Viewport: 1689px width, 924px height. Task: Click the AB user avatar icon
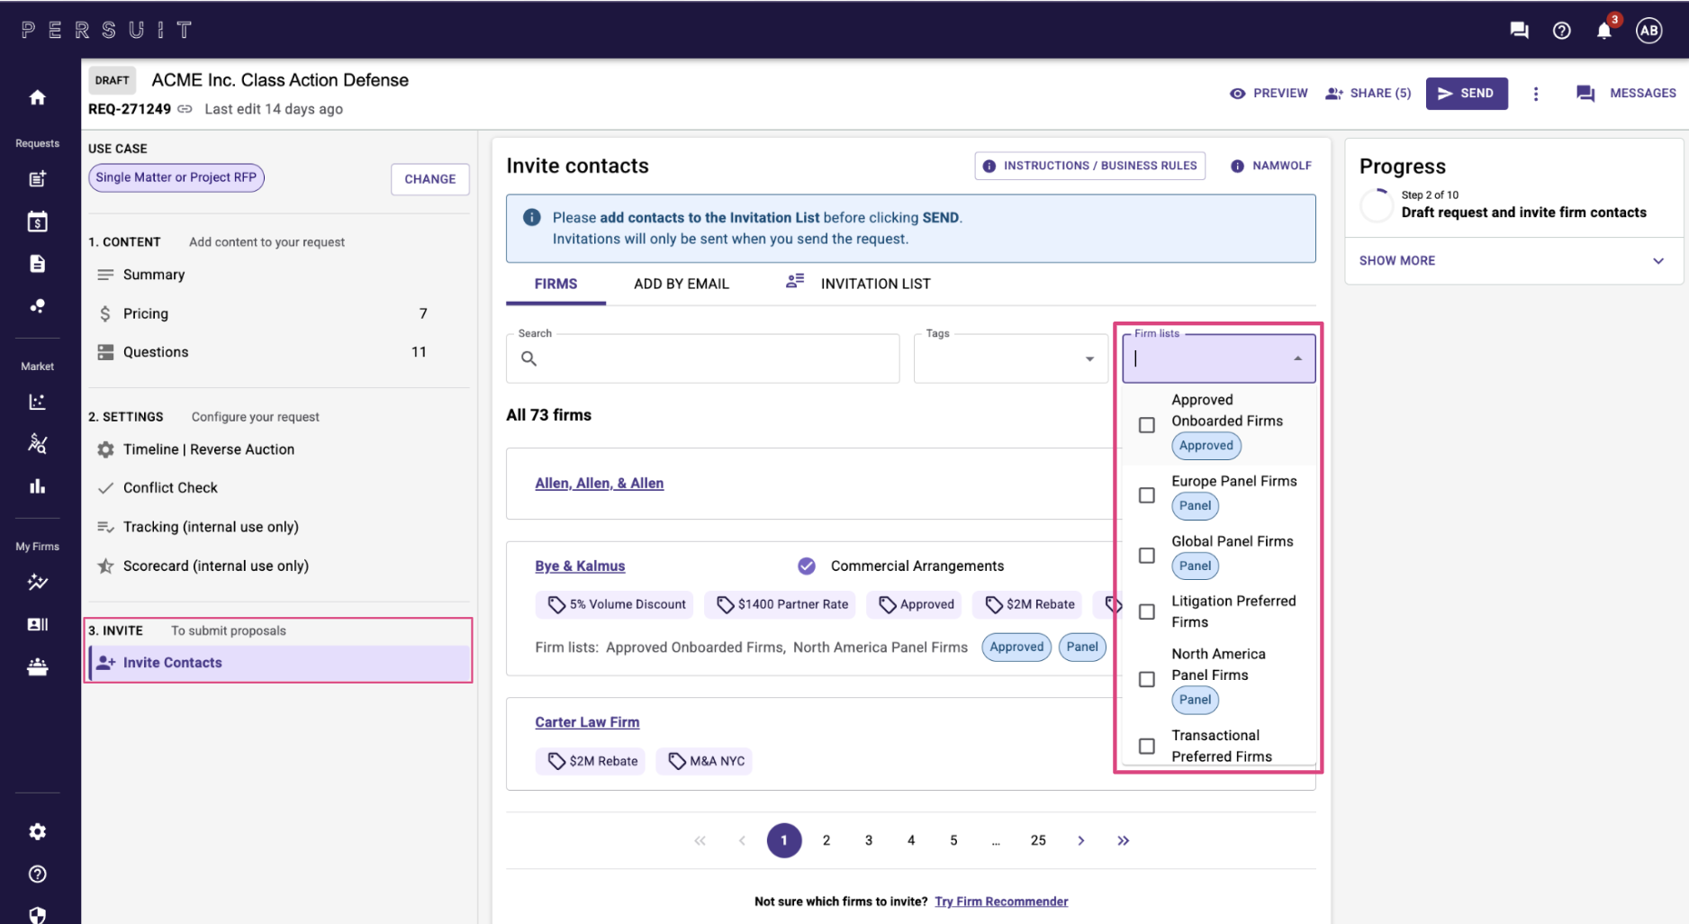(x=1648, y=31)
